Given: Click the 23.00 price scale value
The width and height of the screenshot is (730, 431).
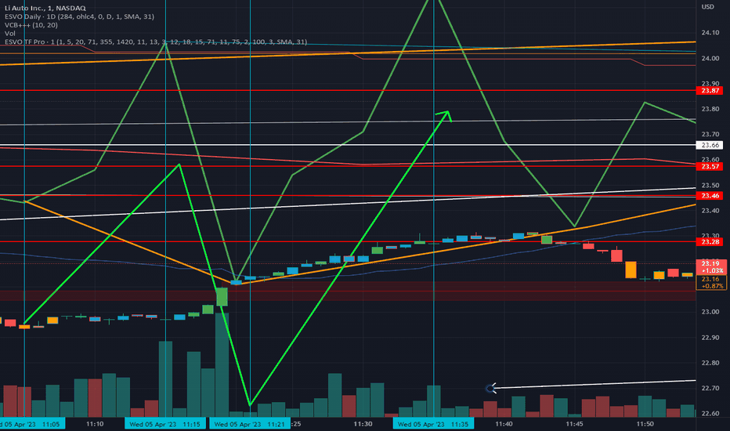Looking at the screenshot, I should [710, 312].
